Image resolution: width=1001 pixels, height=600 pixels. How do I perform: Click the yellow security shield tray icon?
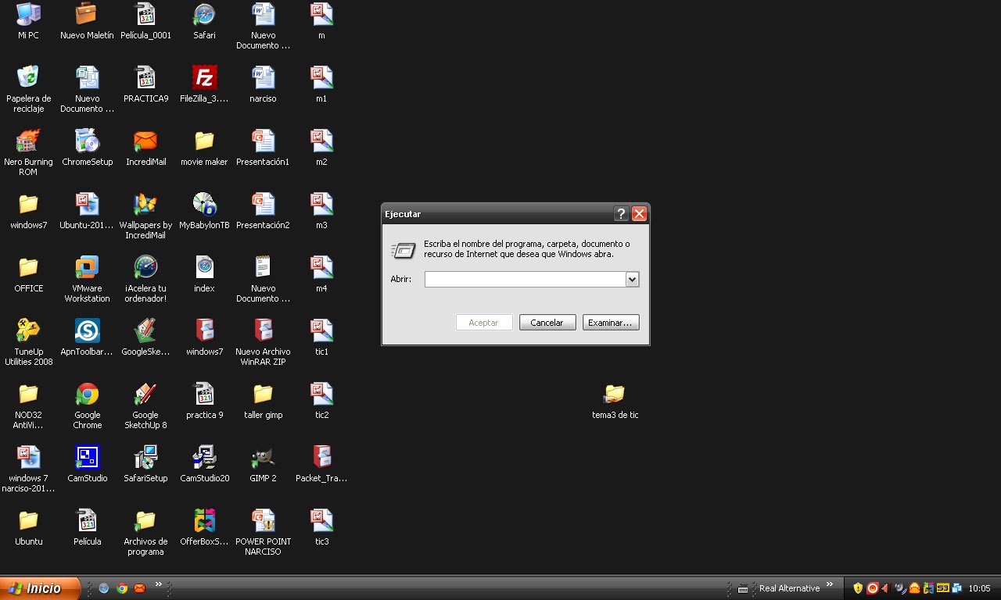point(858,588)
